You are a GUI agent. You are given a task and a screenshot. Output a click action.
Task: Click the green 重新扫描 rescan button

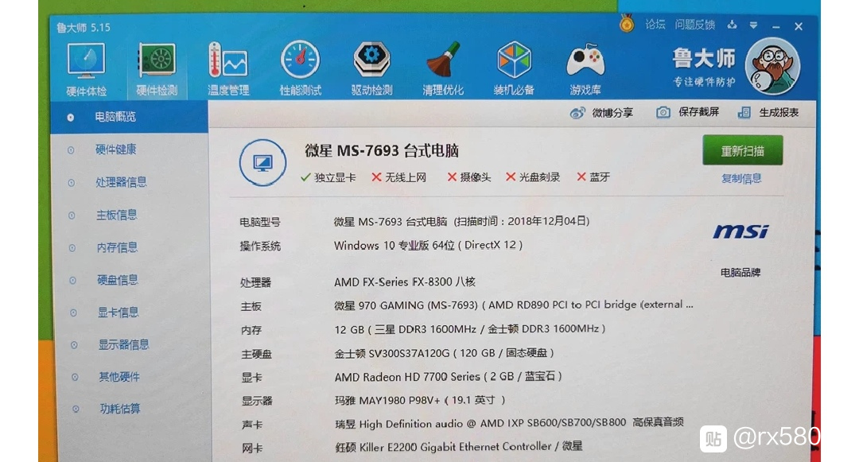coord(742,150)
